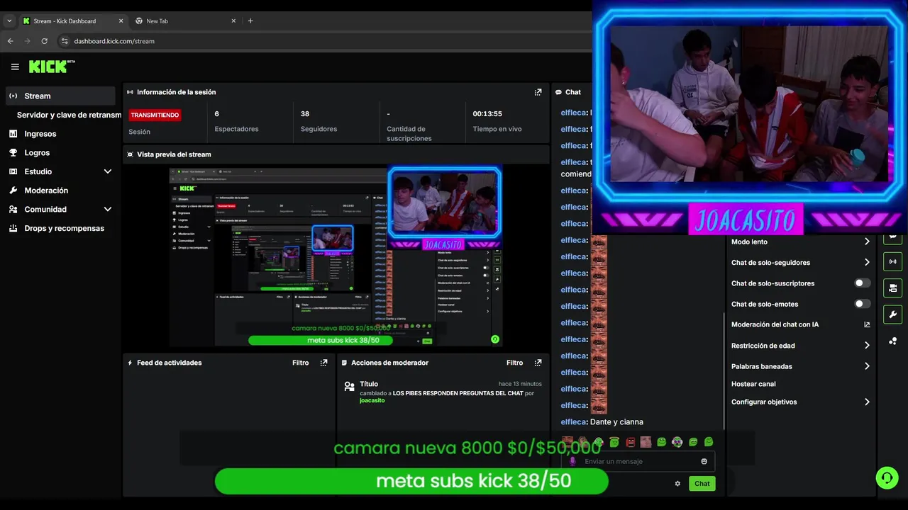The image size is (908, 510).
Task: Click the moderator person icon beside Título
Action: [349, 387]
